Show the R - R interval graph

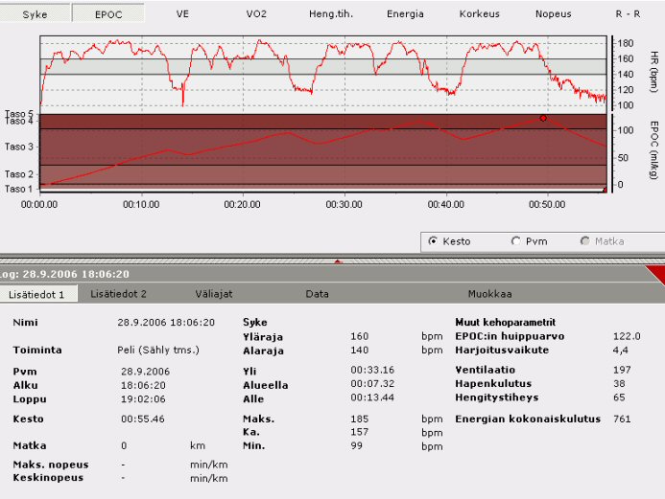point(629,14)
